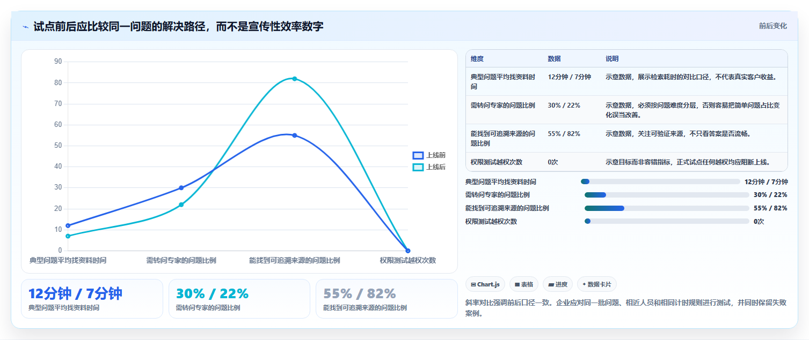Image resolution: width=809 pixels, height=340 pixels.
Task: Click the 数据 table column header
Action: pos(554,59)
